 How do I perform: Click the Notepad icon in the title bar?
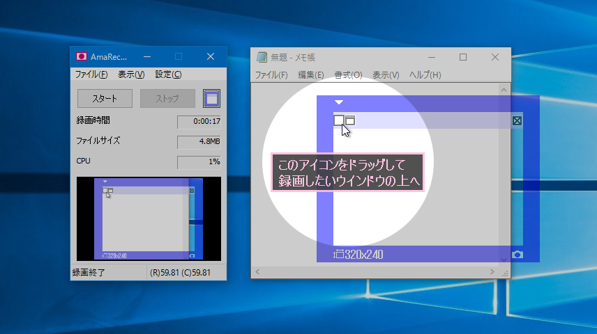[262, 57]
